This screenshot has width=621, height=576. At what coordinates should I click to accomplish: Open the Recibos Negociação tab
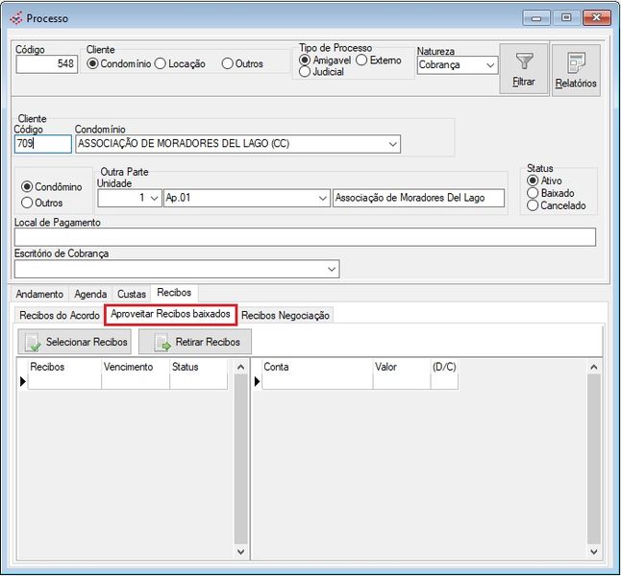(x=285, y=315)
